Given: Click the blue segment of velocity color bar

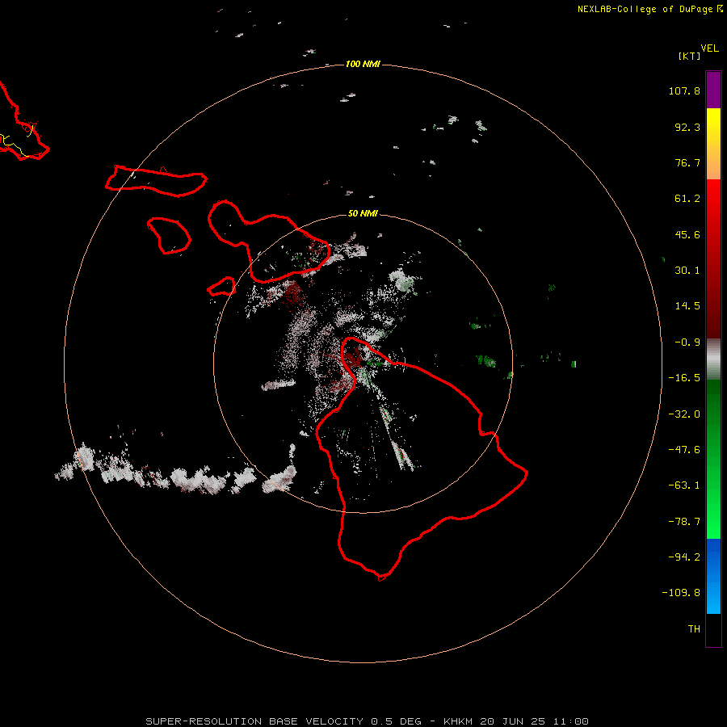Looking at the screenshot, I should pos(713,576).
